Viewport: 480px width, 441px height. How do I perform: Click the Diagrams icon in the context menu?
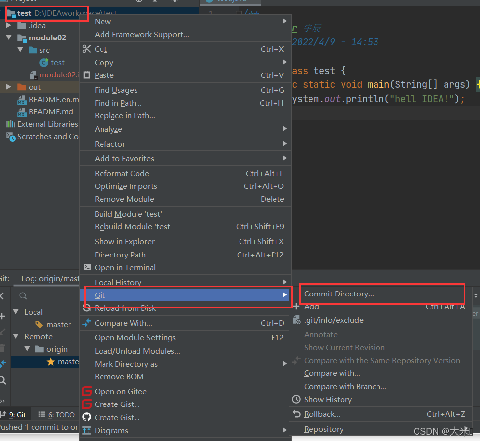point(87,430)
